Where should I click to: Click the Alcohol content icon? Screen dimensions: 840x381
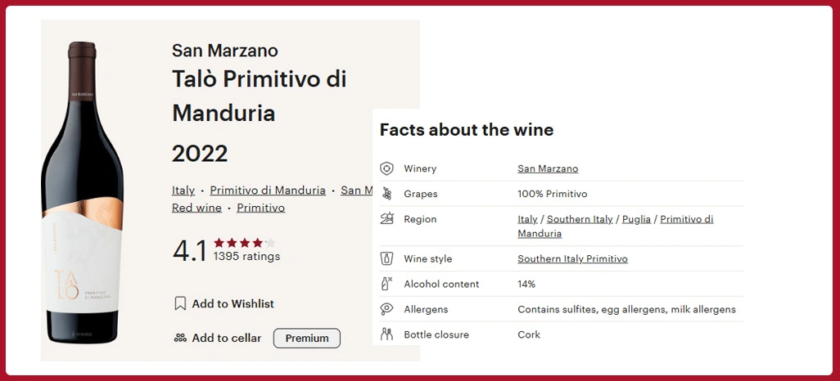[387, 284]
